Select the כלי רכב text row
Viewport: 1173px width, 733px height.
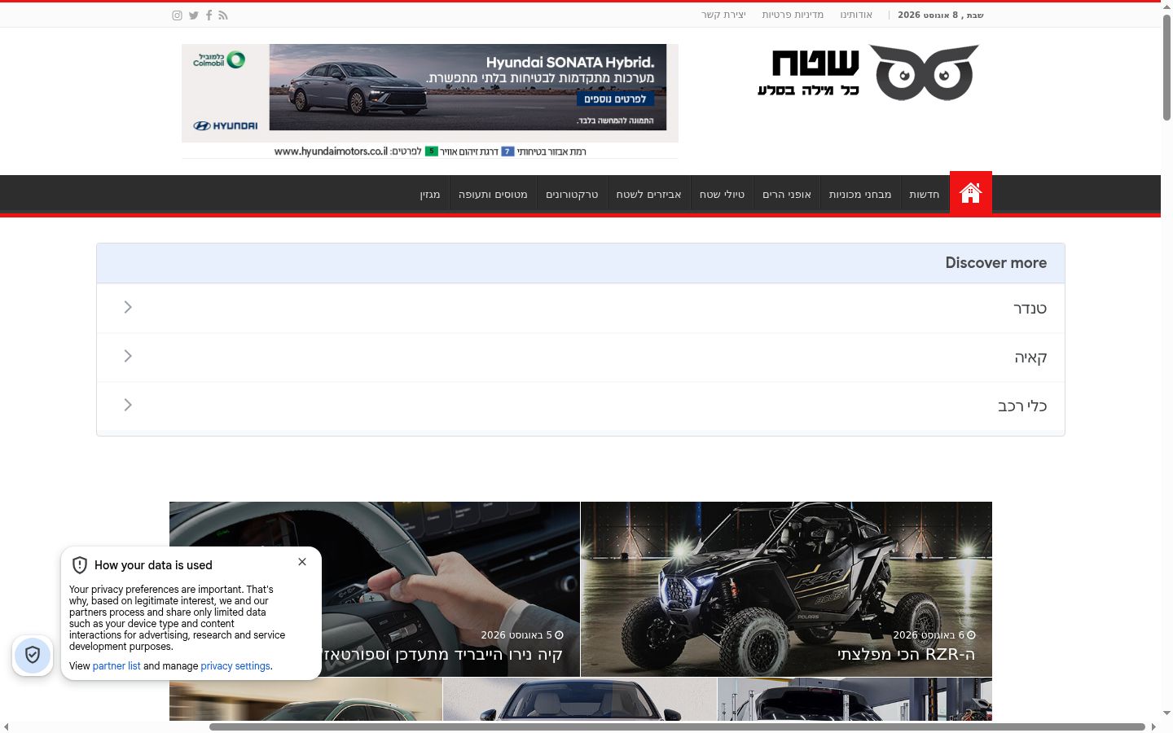581,406
